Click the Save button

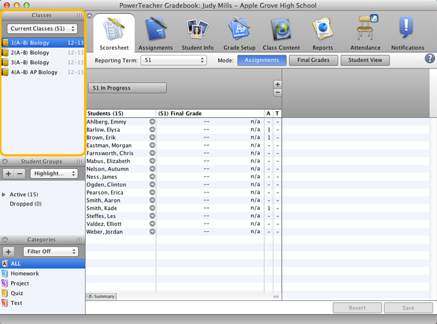[408, 308]
